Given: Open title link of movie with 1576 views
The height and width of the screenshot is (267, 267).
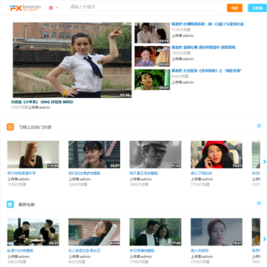Looking at the screenshot, I should [x=200, y=251].
